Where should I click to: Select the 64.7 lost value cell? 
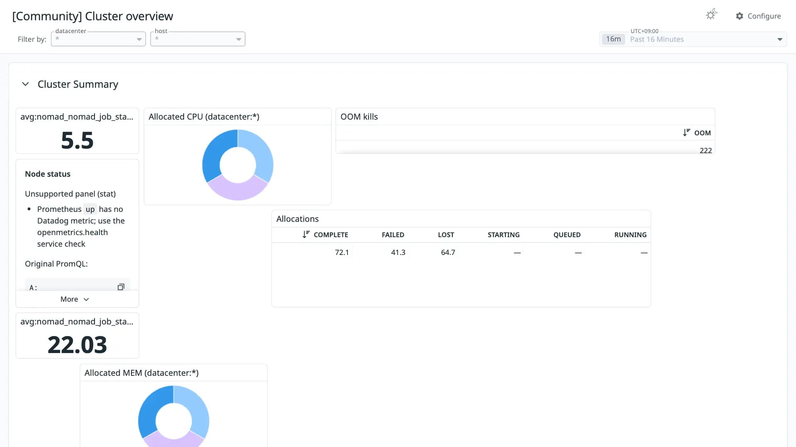448,252
